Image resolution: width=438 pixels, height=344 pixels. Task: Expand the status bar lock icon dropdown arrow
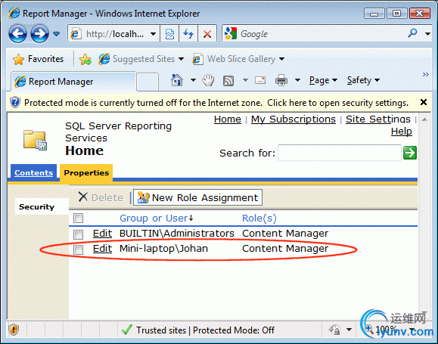click(349, 330)
